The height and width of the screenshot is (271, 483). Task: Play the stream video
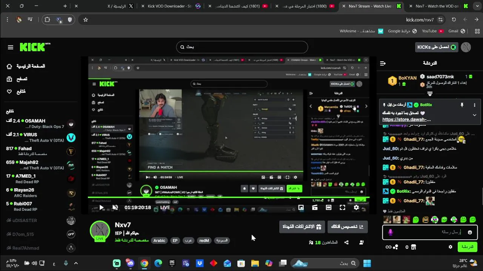pyautogui.click(x=101, y=207)
